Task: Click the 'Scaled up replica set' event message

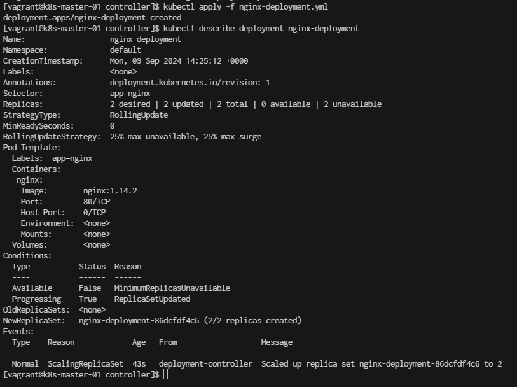Action: click(308, 364)
